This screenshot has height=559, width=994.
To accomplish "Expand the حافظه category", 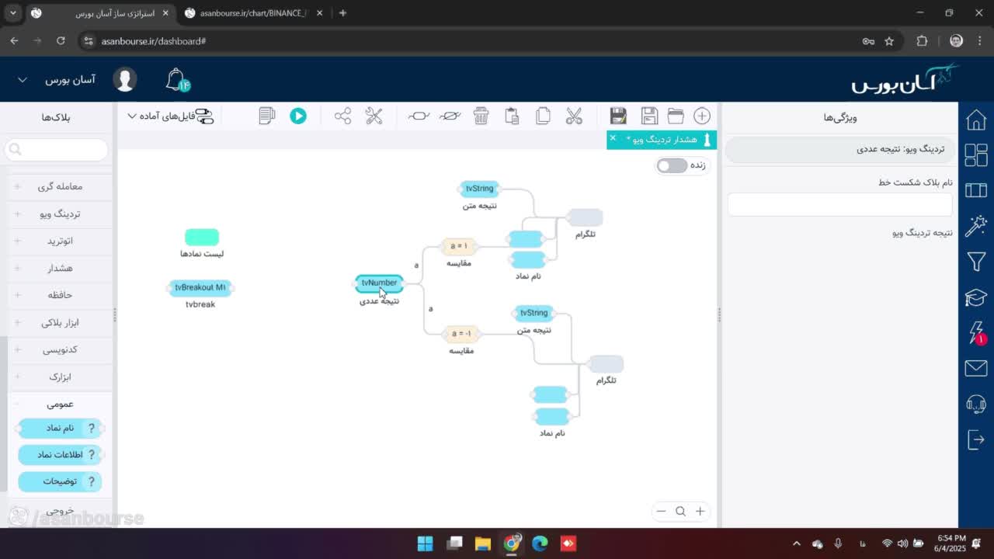I will coord(58,295).
